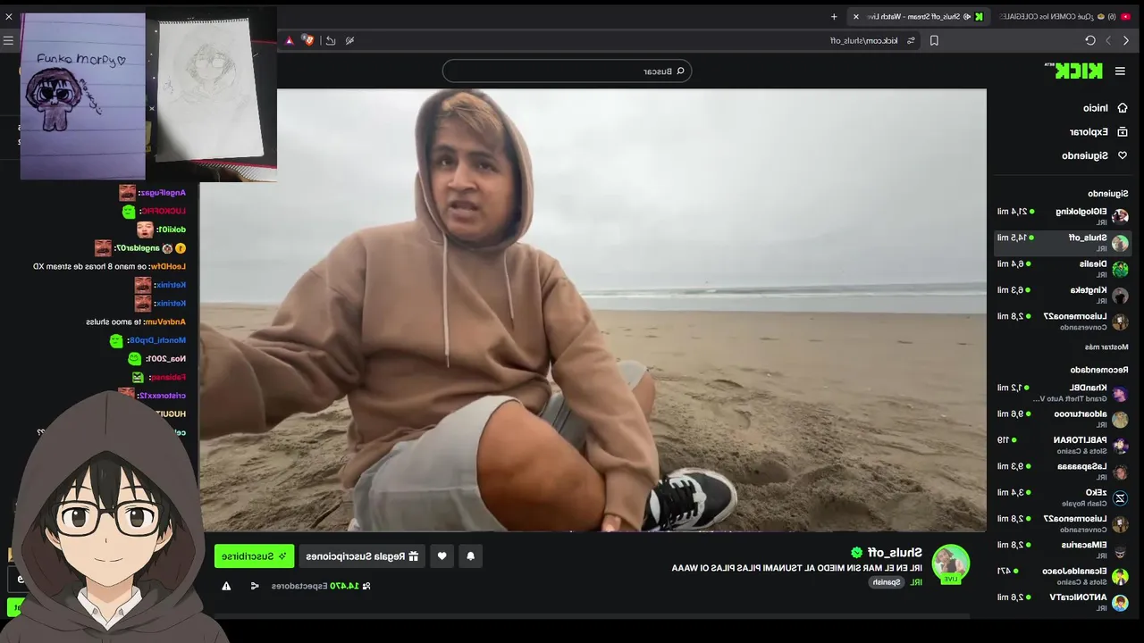
Task: Open ElcanaldeJoaco channel
Action: (x=1063, y=575)
